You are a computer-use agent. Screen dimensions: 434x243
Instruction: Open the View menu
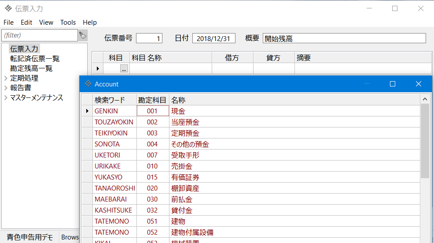click(x=46, y=22)
